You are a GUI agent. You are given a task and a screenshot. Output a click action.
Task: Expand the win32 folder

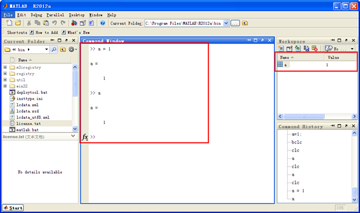(5, 86)
